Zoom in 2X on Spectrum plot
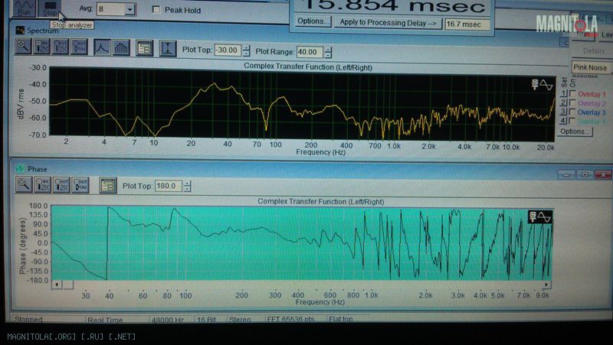Screen dimensions: 613x345 [42, 47]
